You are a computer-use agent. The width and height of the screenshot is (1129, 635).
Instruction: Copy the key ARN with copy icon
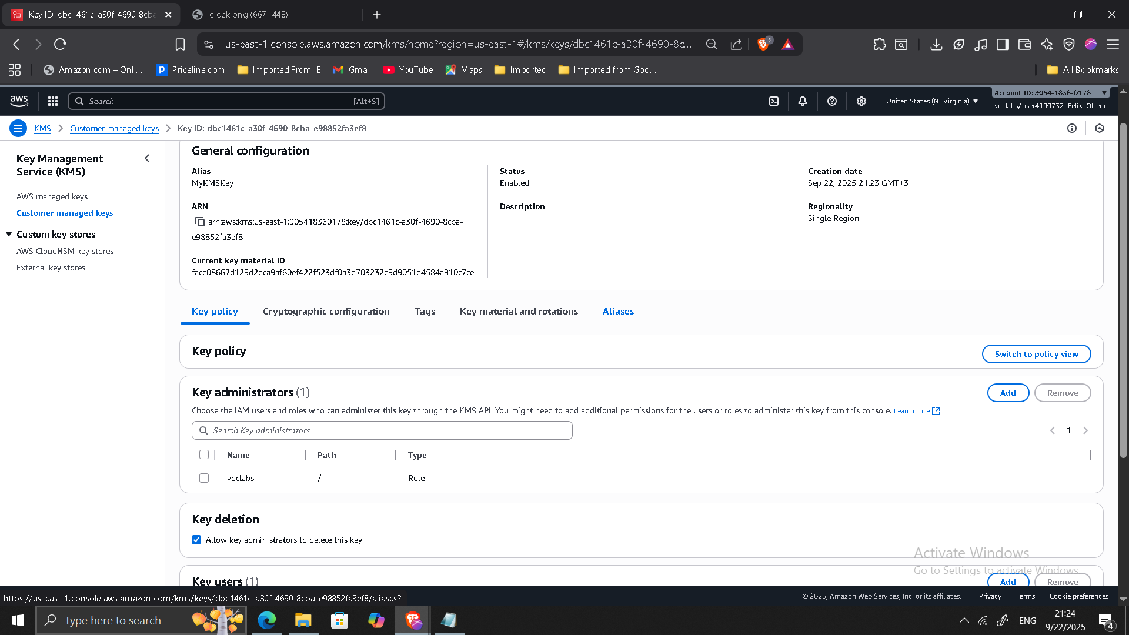pyautogui.click(x=200, y=222)
